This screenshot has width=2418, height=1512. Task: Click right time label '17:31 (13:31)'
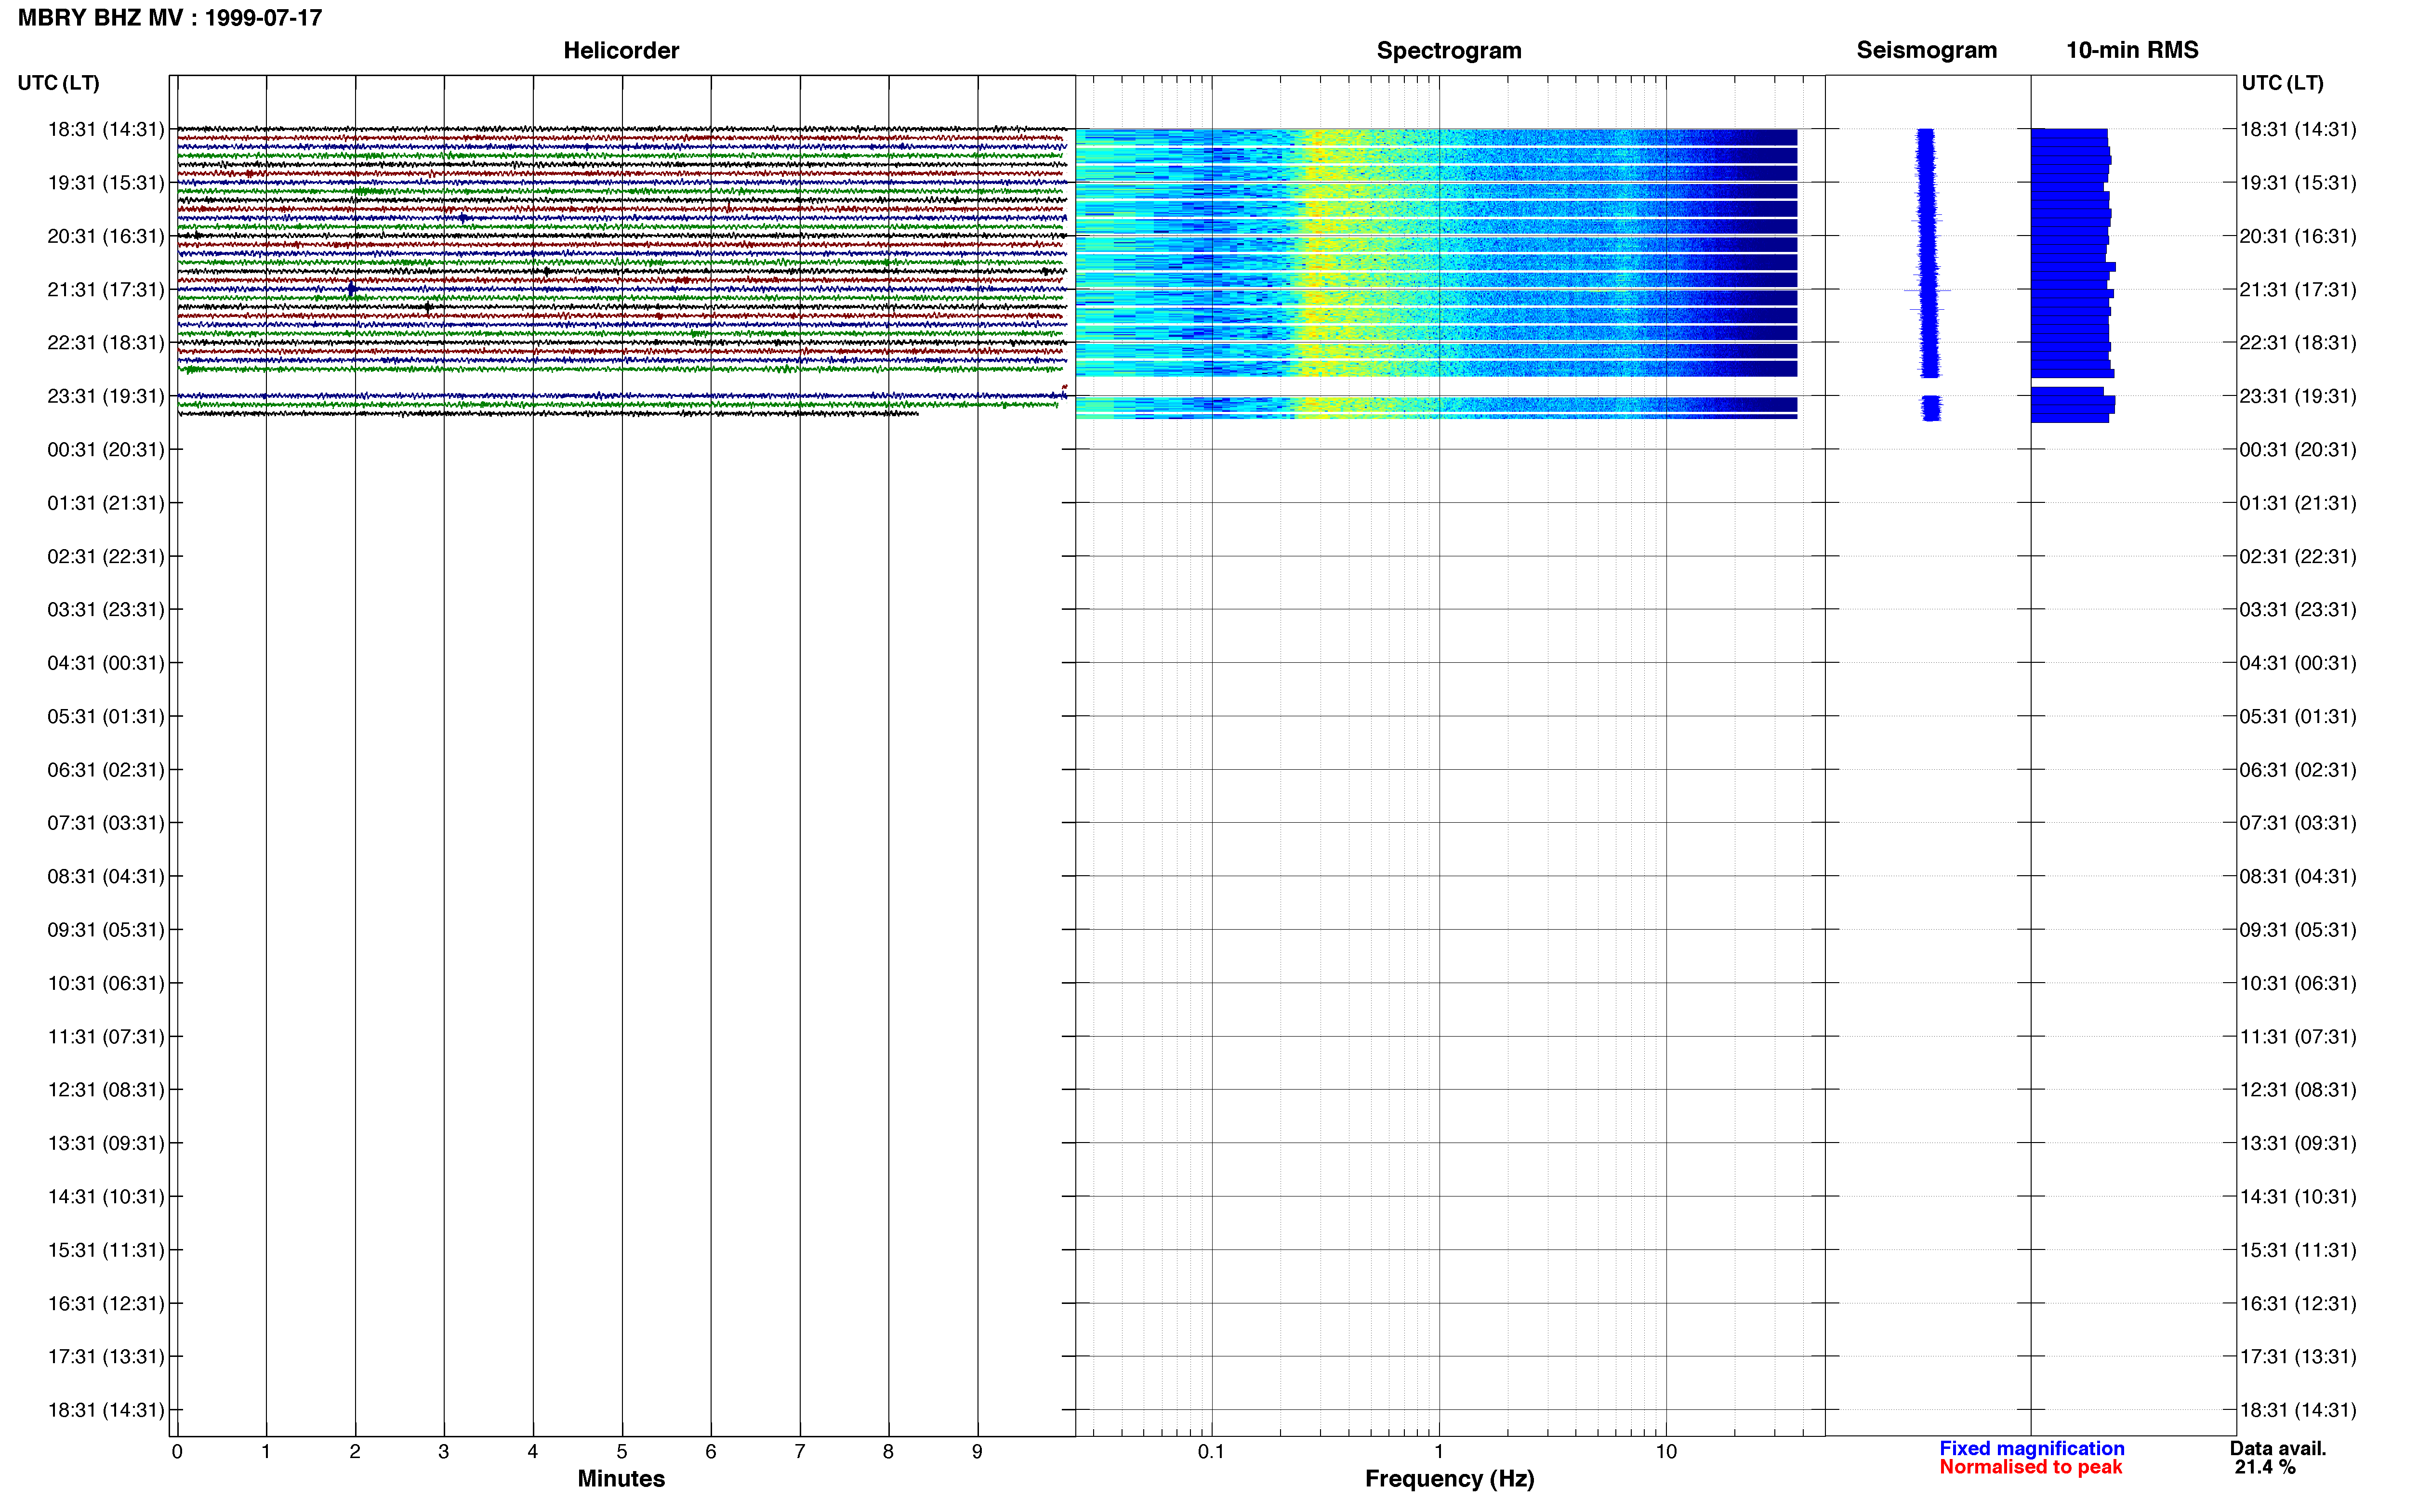(x=2298, y=1356)
